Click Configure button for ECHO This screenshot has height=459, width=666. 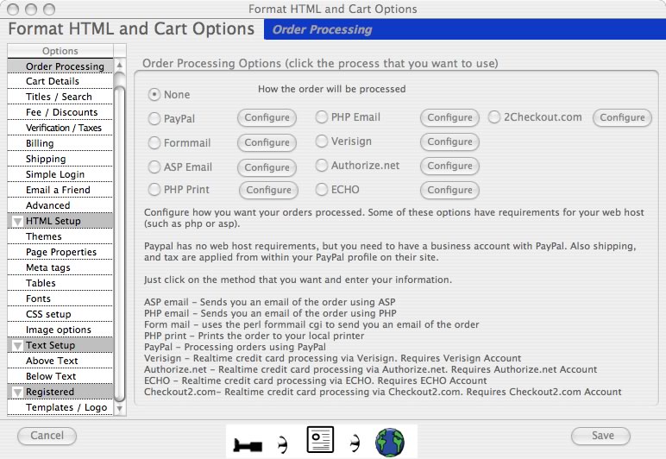pyautogui.click(x=449, y=190)
